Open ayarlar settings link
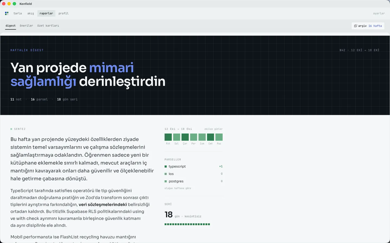 pos(379,13)
